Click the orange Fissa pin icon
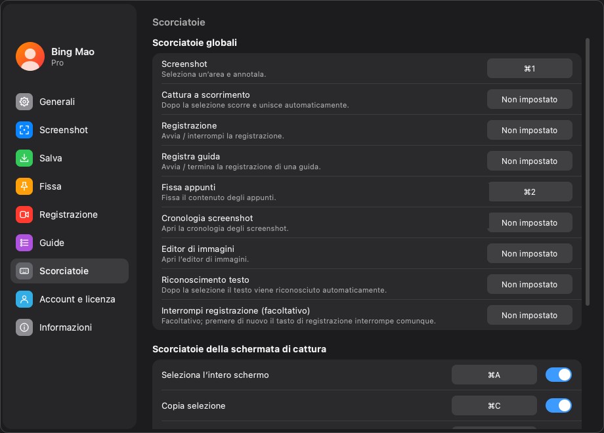The image size is (604, 433). 24,186
